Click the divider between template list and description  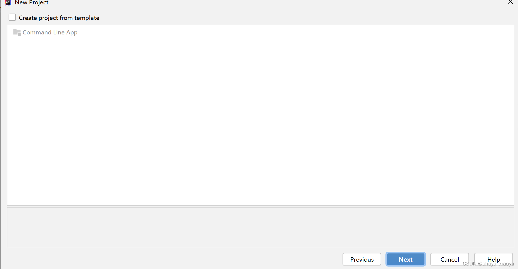260,206
